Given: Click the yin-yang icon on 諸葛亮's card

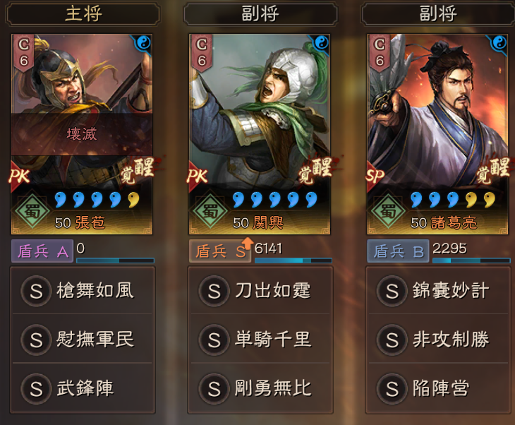Looking at the screenshot, I should (499, 42).
